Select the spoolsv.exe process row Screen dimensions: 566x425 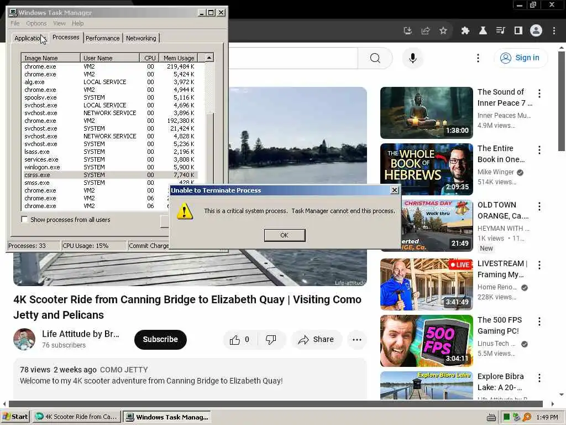point(110,97)
